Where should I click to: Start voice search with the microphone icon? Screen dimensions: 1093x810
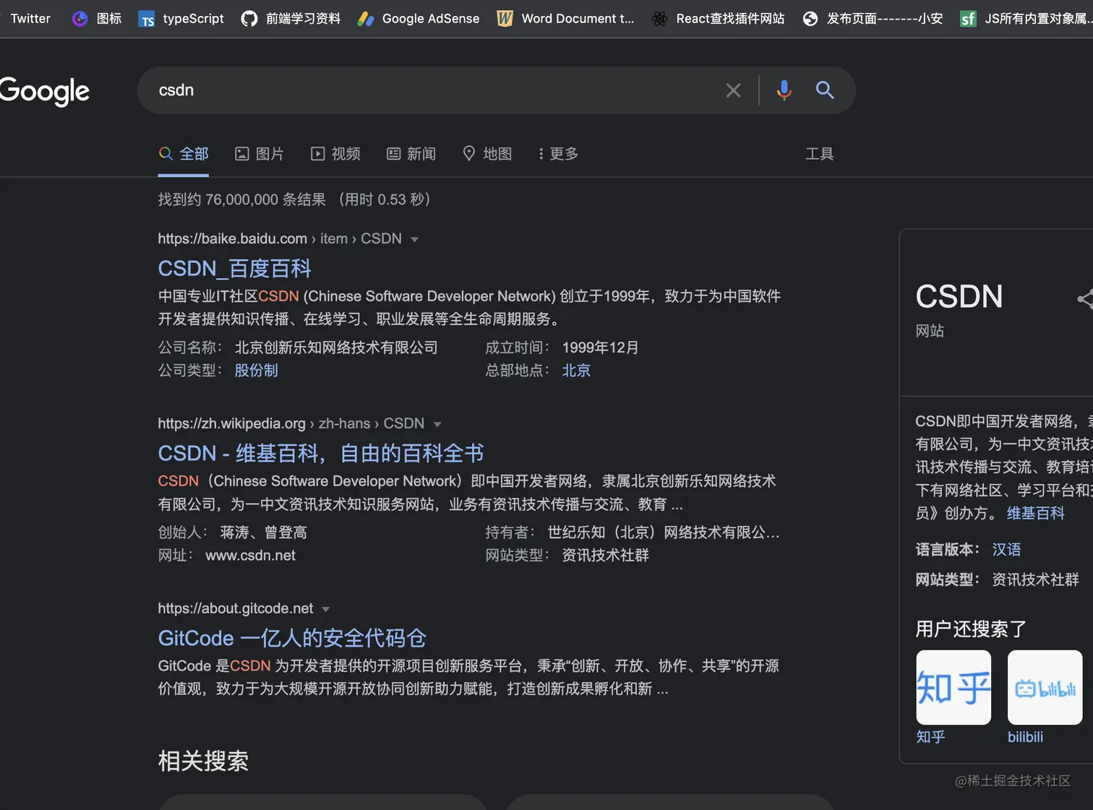784,90
